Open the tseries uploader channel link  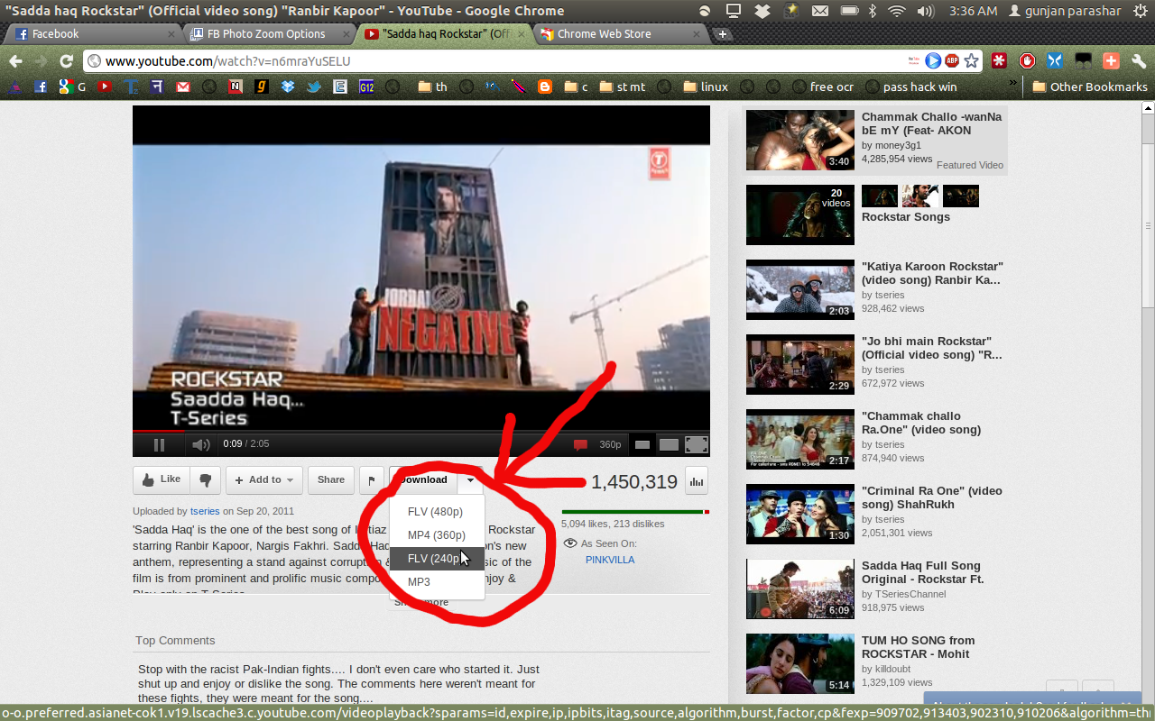pyautogui.click(x=205, y=511)
